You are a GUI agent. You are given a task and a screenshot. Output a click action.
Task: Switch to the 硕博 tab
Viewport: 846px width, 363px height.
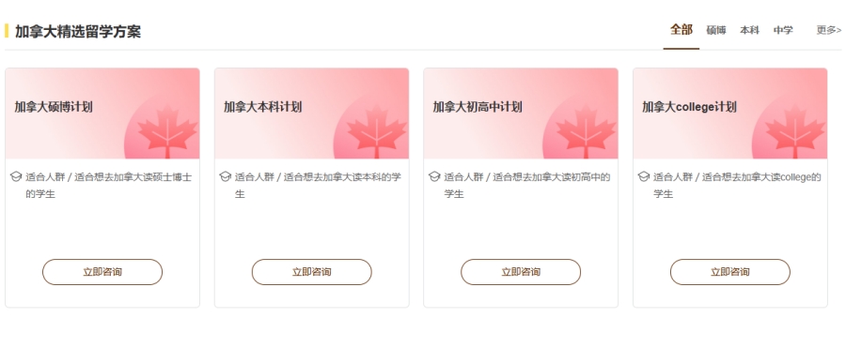click(x=716, y=31)
